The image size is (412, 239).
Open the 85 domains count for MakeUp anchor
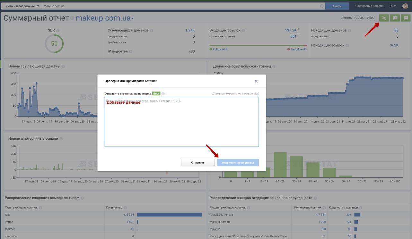[x=350, y=229]
